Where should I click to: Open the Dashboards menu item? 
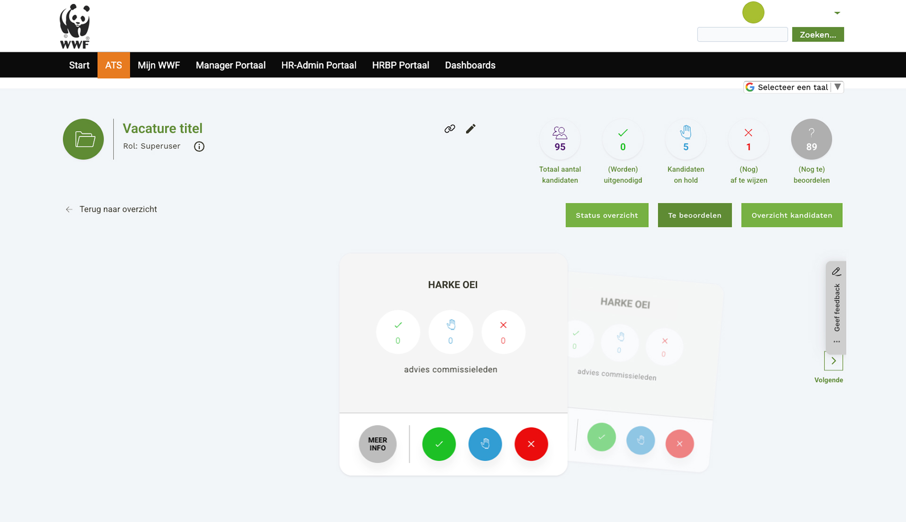click(470, 65)
